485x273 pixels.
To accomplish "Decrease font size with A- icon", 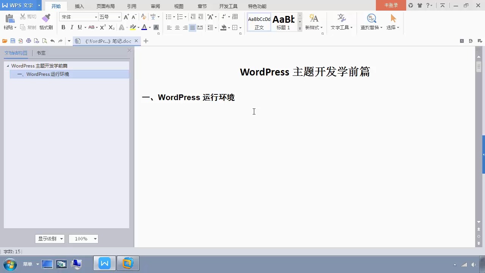I will pyautogui.click(x=134, y=17).
